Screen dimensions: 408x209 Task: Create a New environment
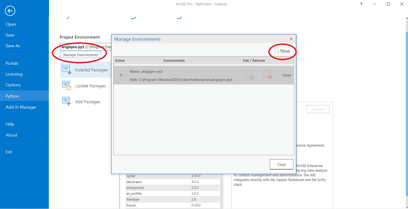[x=282, y=51]
